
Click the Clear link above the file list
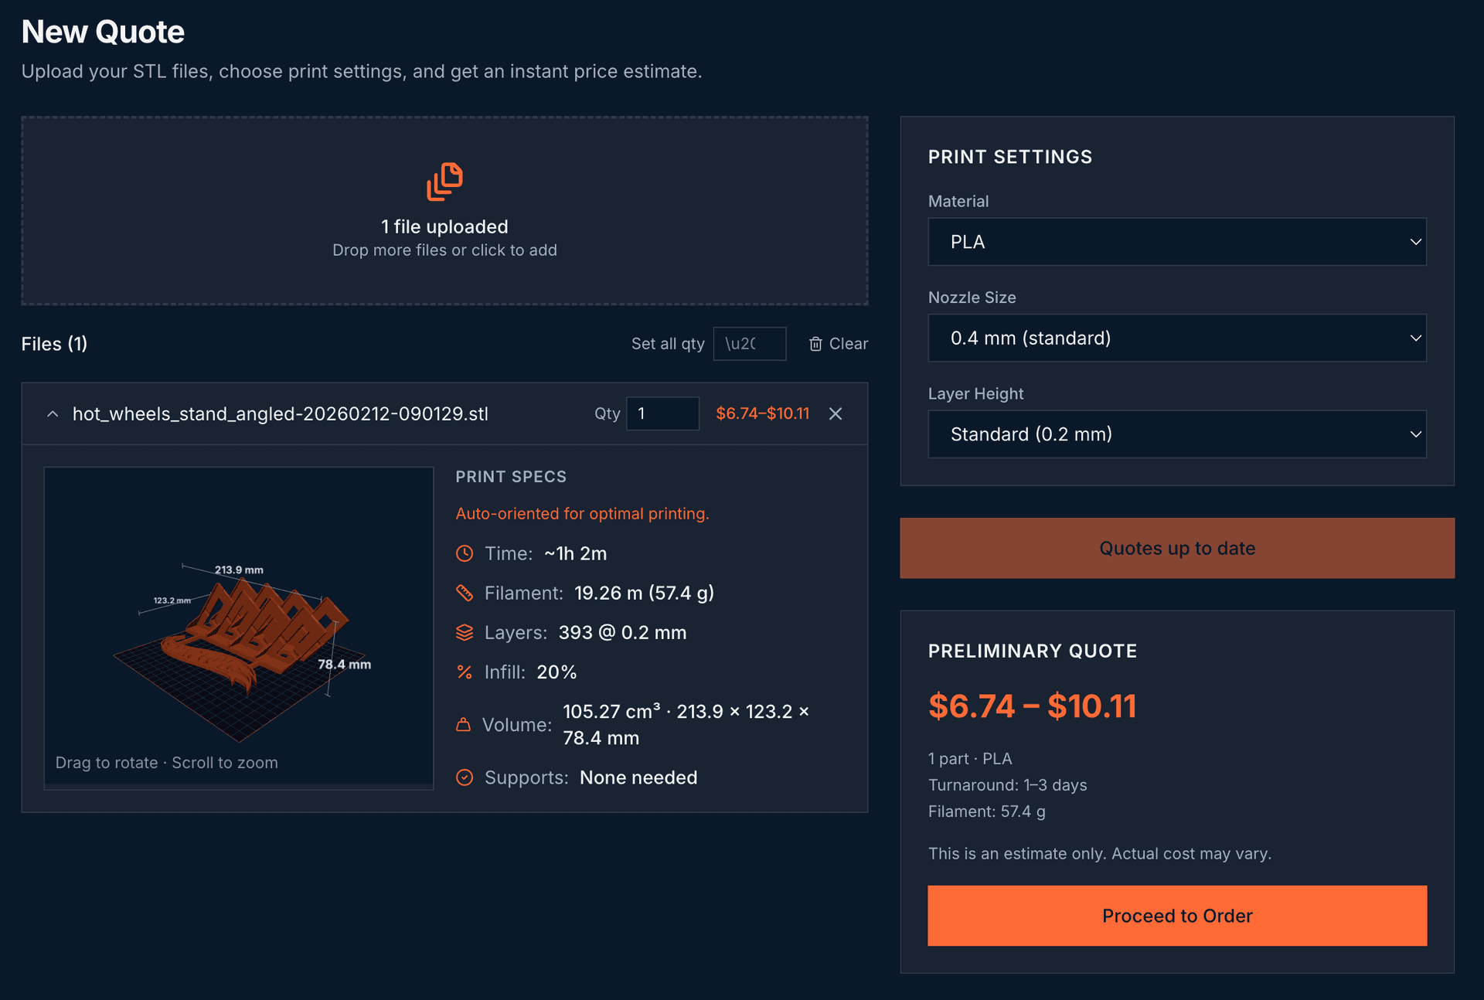click(x=849, y=344)
